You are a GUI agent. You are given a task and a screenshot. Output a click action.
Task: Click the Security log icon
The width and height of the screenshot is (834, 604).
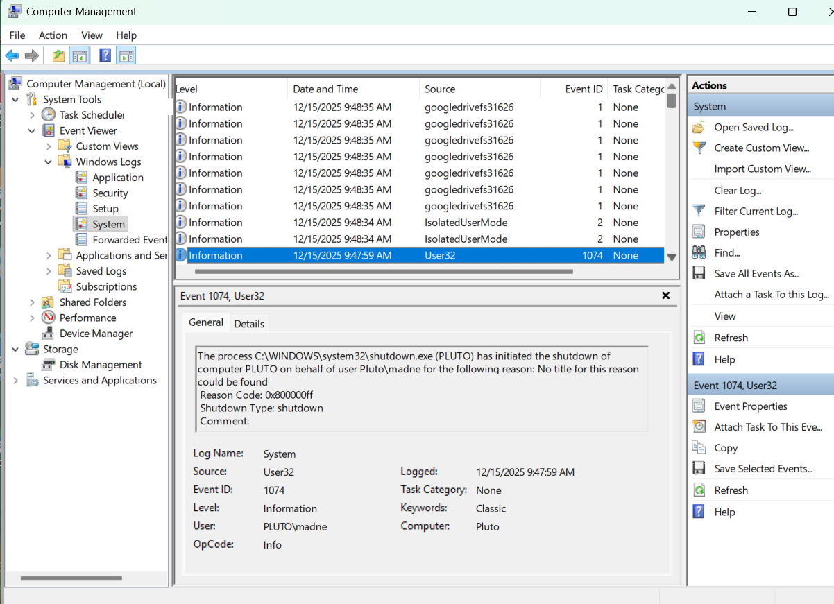(x=82, y=193)
